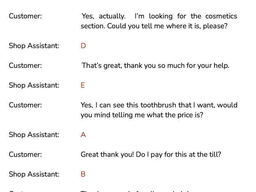The height and width of the screenshot is (192, 256).
Task: Place cursor on the word "price"
Action: coord(185,115)
